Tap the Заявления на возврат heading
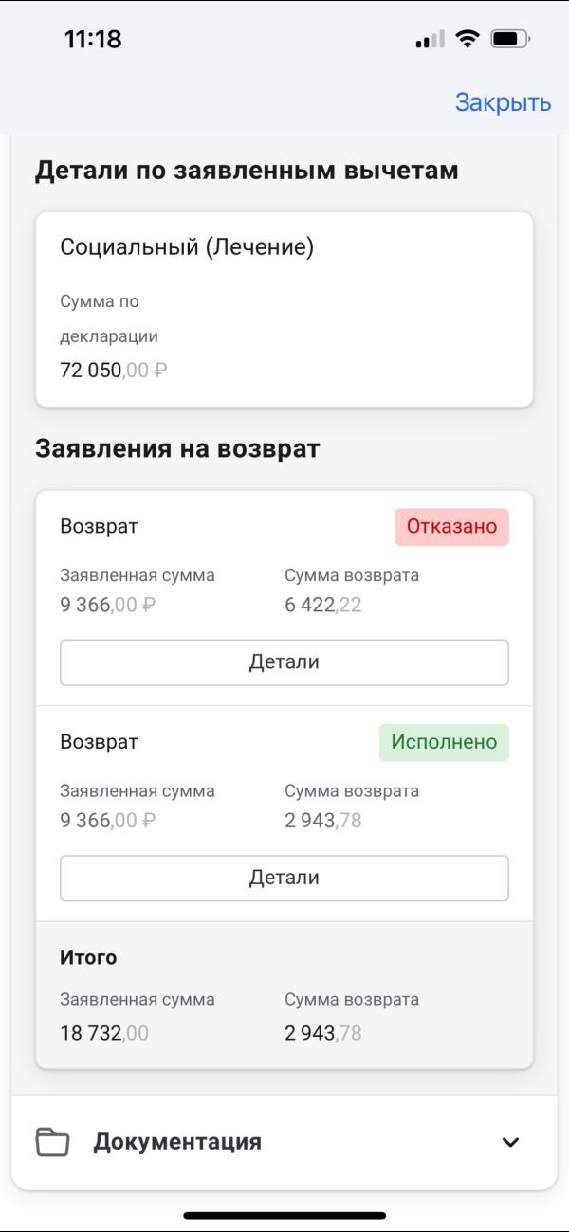The height and width of the screenshot is (1232, 569). [177, 448]
